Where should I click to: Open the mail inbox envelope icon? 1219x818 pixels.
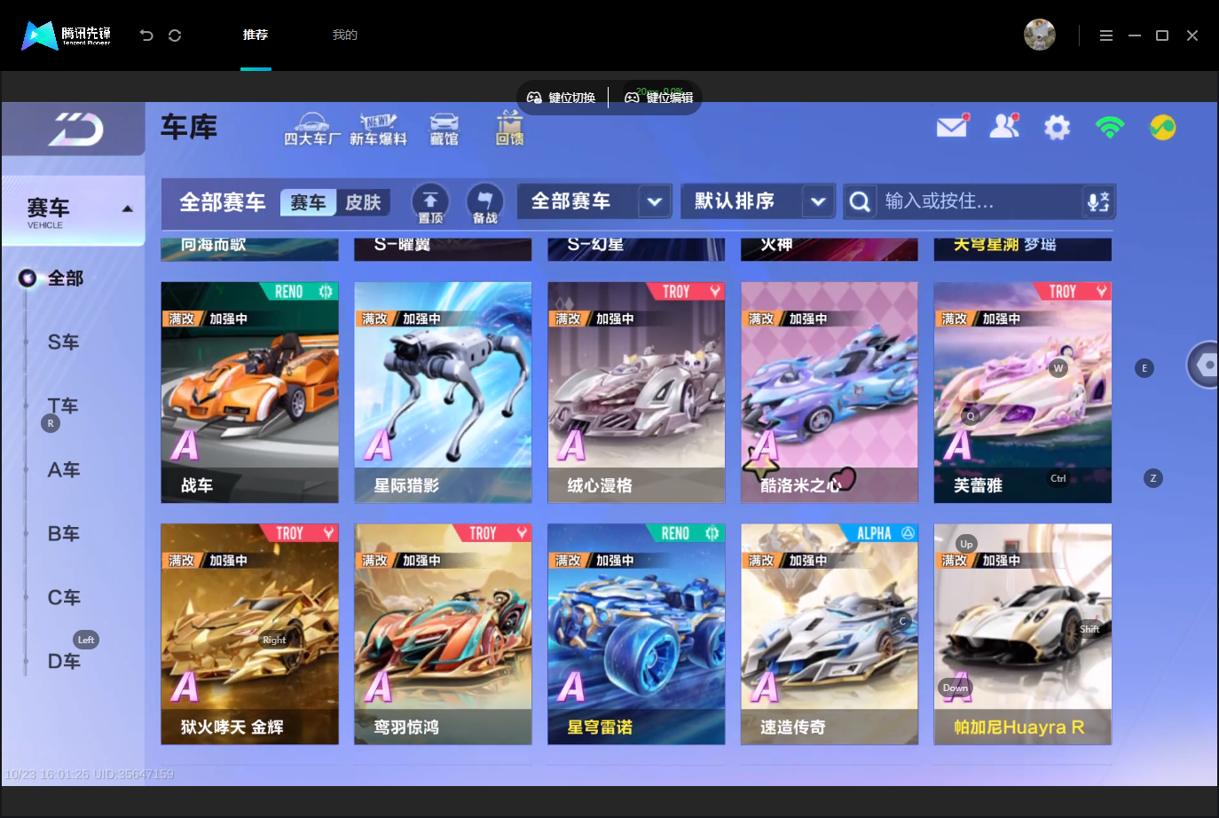tap(953, 126)
